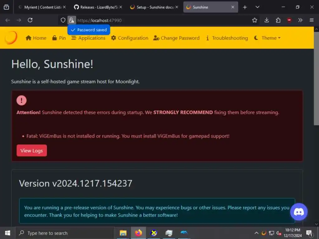Open the notification center icon

click(x=309, y=233)
